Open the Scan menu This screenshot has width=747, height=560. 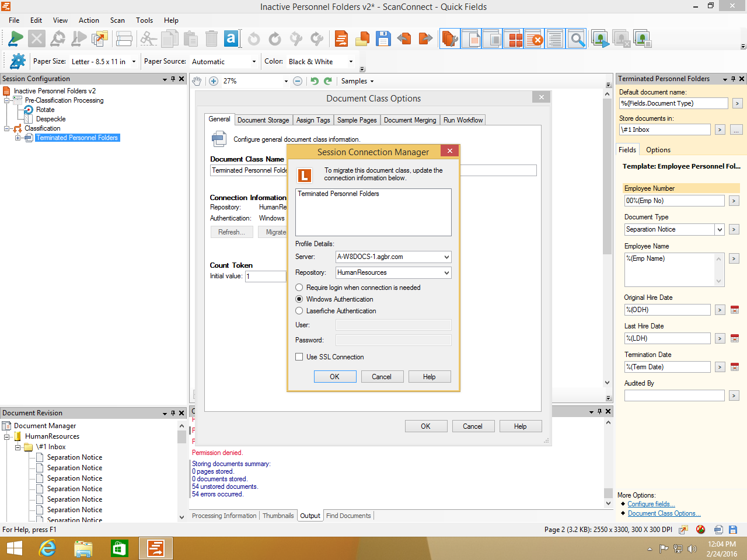point(117,20)
